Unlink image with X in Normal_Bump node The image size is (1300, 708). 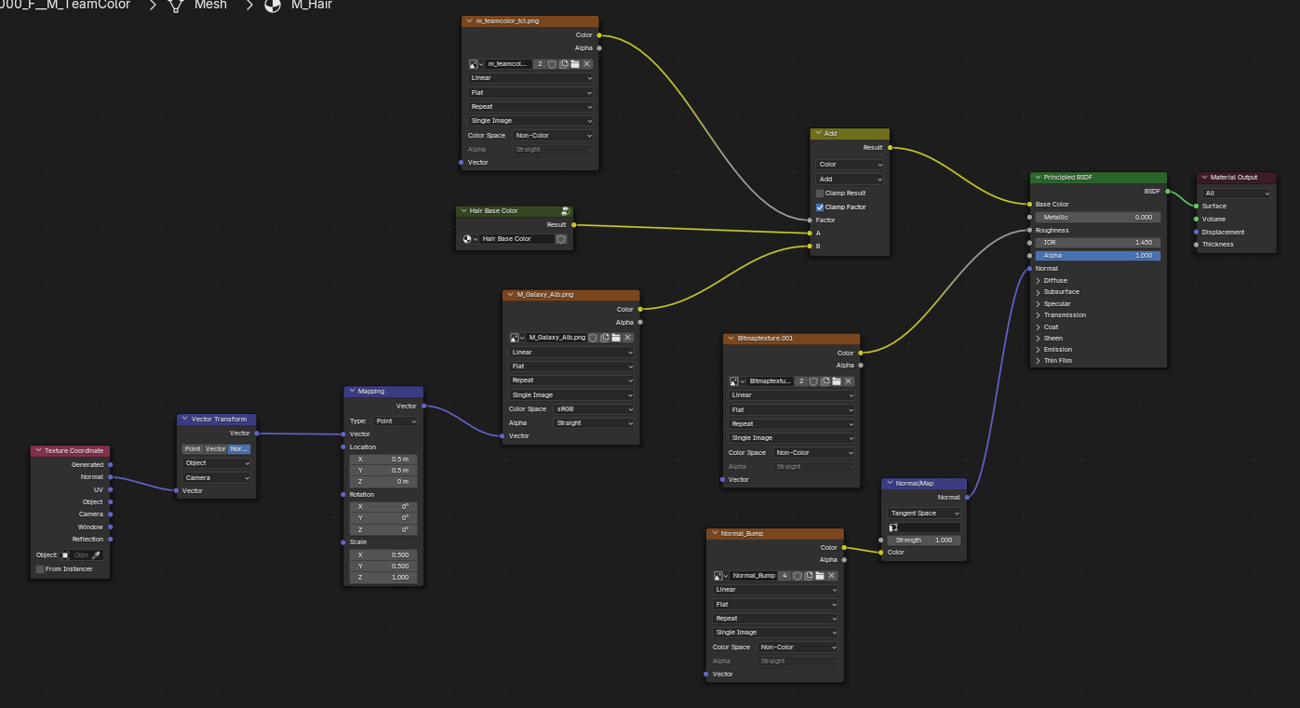point(832,576)
